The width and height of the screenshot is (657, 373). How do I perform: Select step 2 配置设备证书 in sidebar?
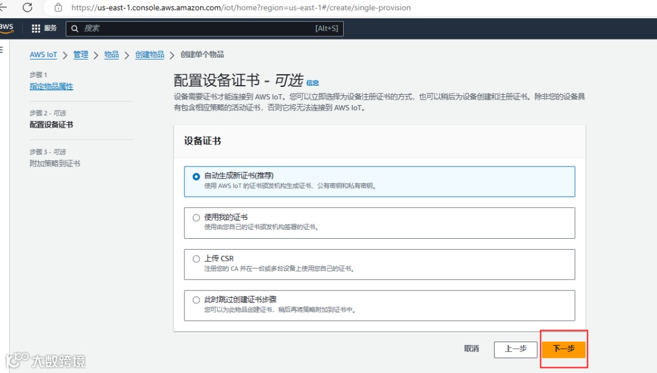tap(51, 125)
